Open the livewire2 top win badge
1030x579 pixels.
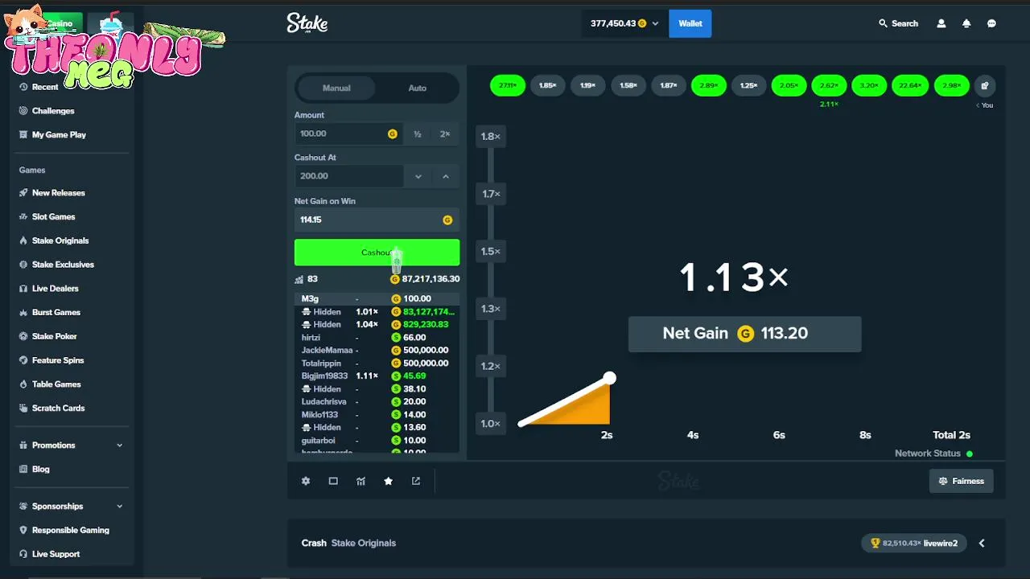click(913, 544)
